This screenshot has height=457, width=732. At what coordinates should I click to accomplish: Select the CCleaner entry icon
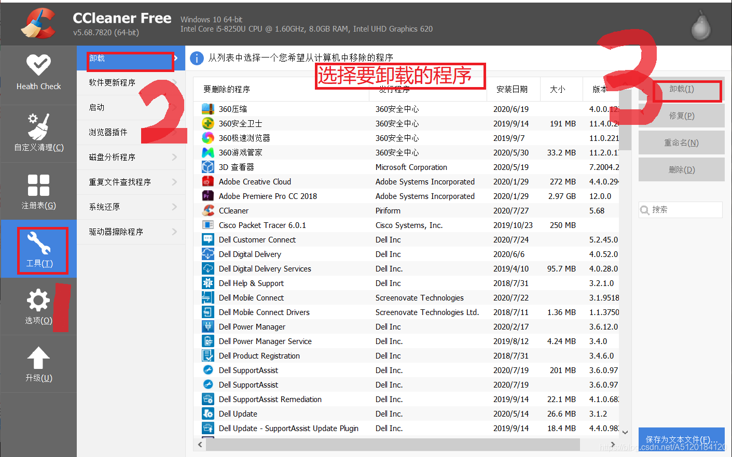tap(208, 210)
